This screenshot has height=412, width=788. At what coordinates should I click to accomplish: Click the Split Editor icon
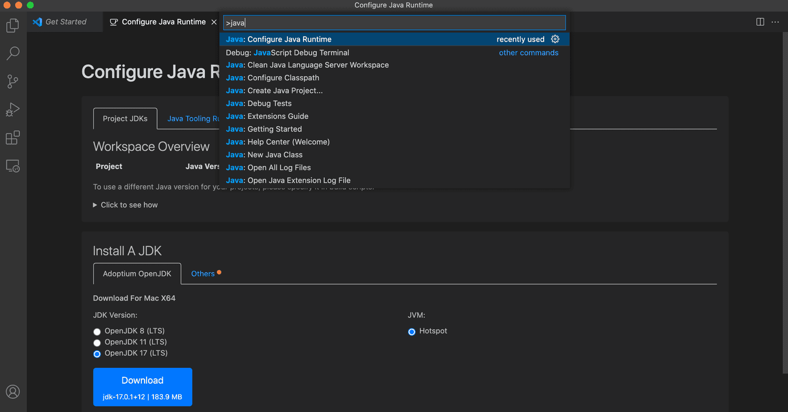point(760,22)
